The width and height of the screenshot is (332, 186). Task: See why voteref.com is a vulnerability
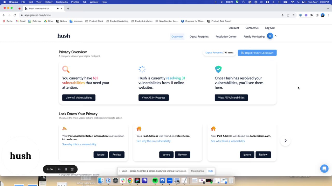(154, 141)
